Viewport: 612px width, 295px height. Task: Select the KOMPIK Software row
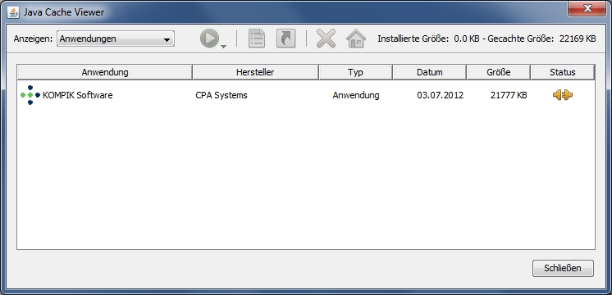[306, 95]
